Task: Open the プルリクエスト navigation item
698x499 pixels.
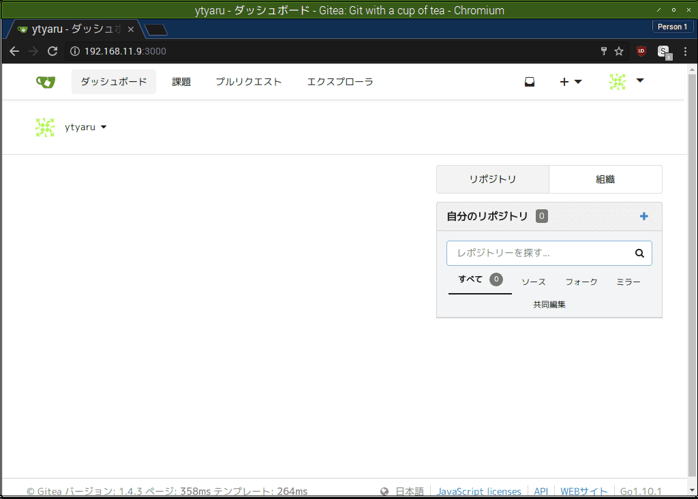Action: tap(248, 81)
